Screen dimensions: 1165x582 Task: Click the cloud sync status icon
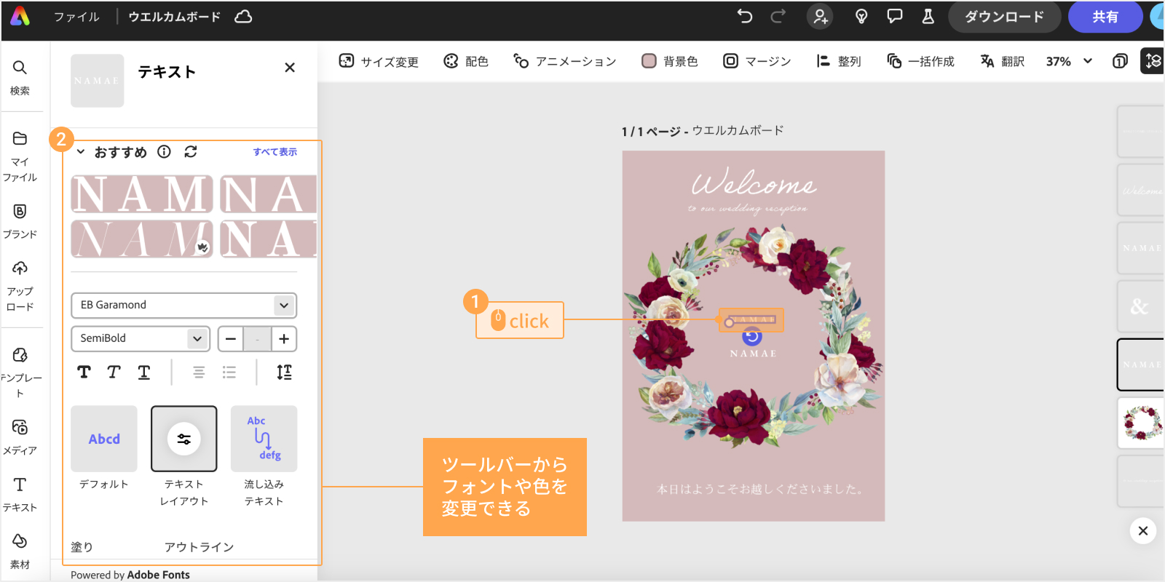[243, 17]
